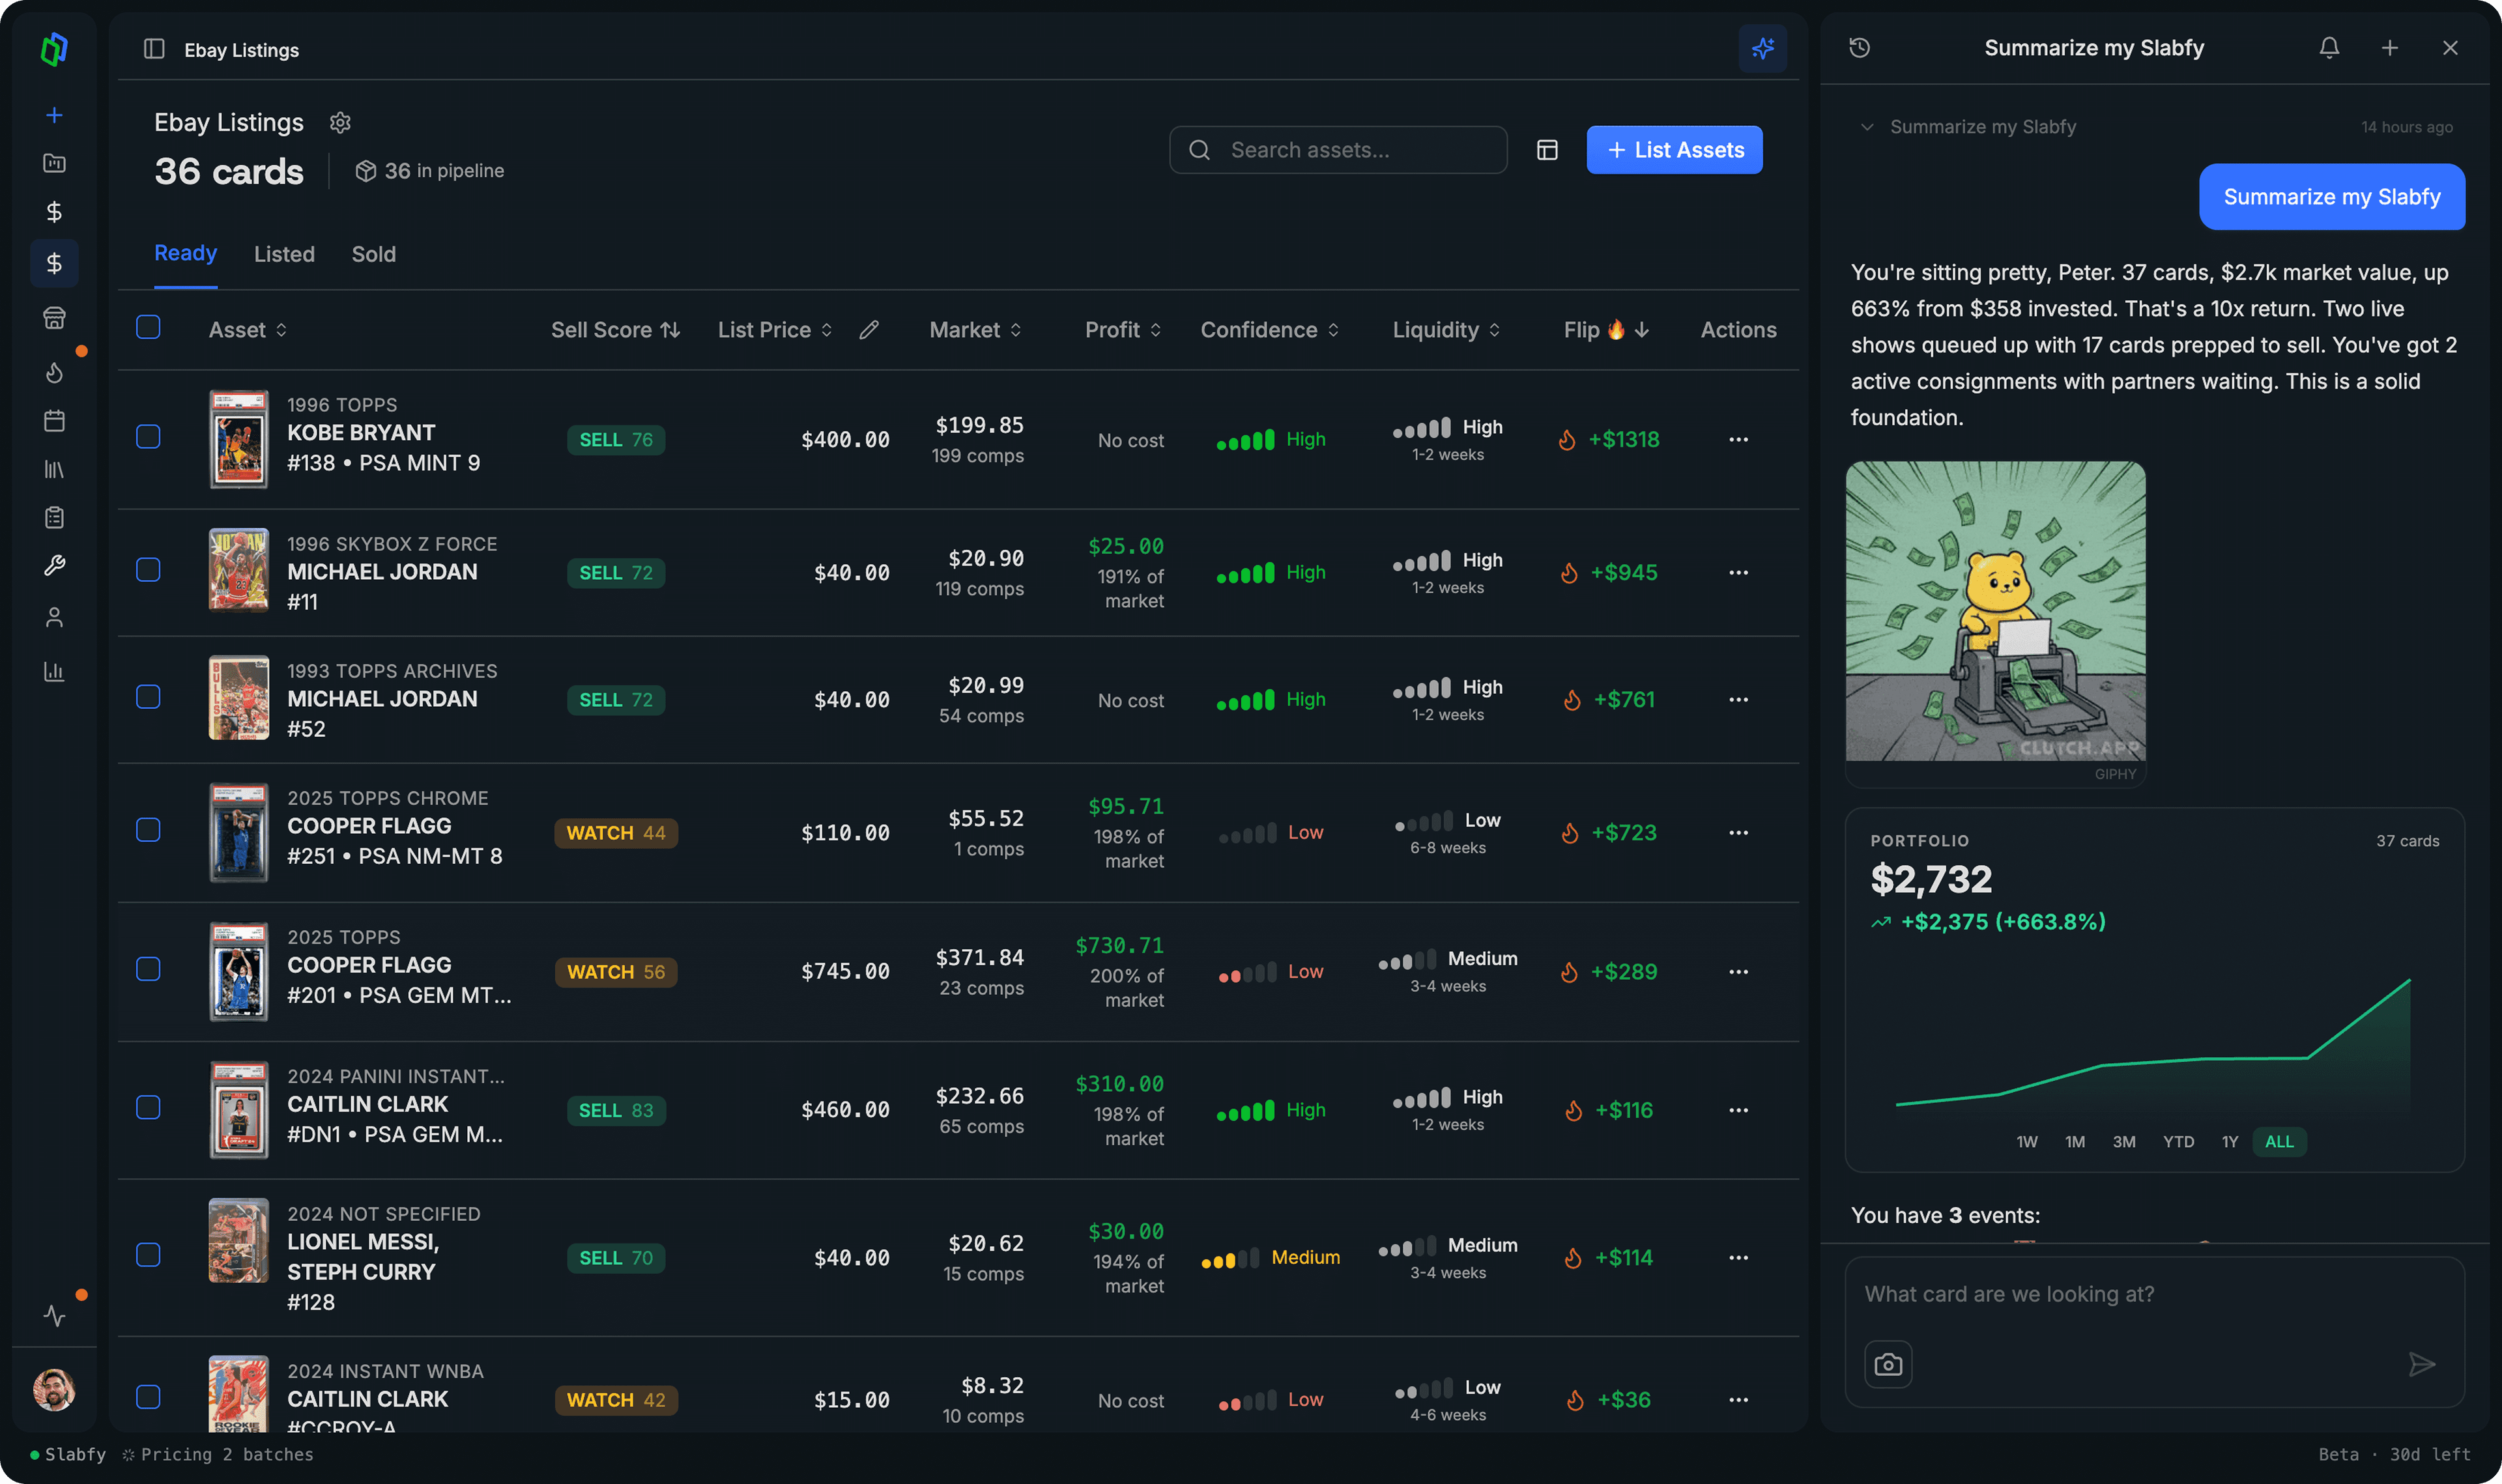Open the Listed tab

284,254
